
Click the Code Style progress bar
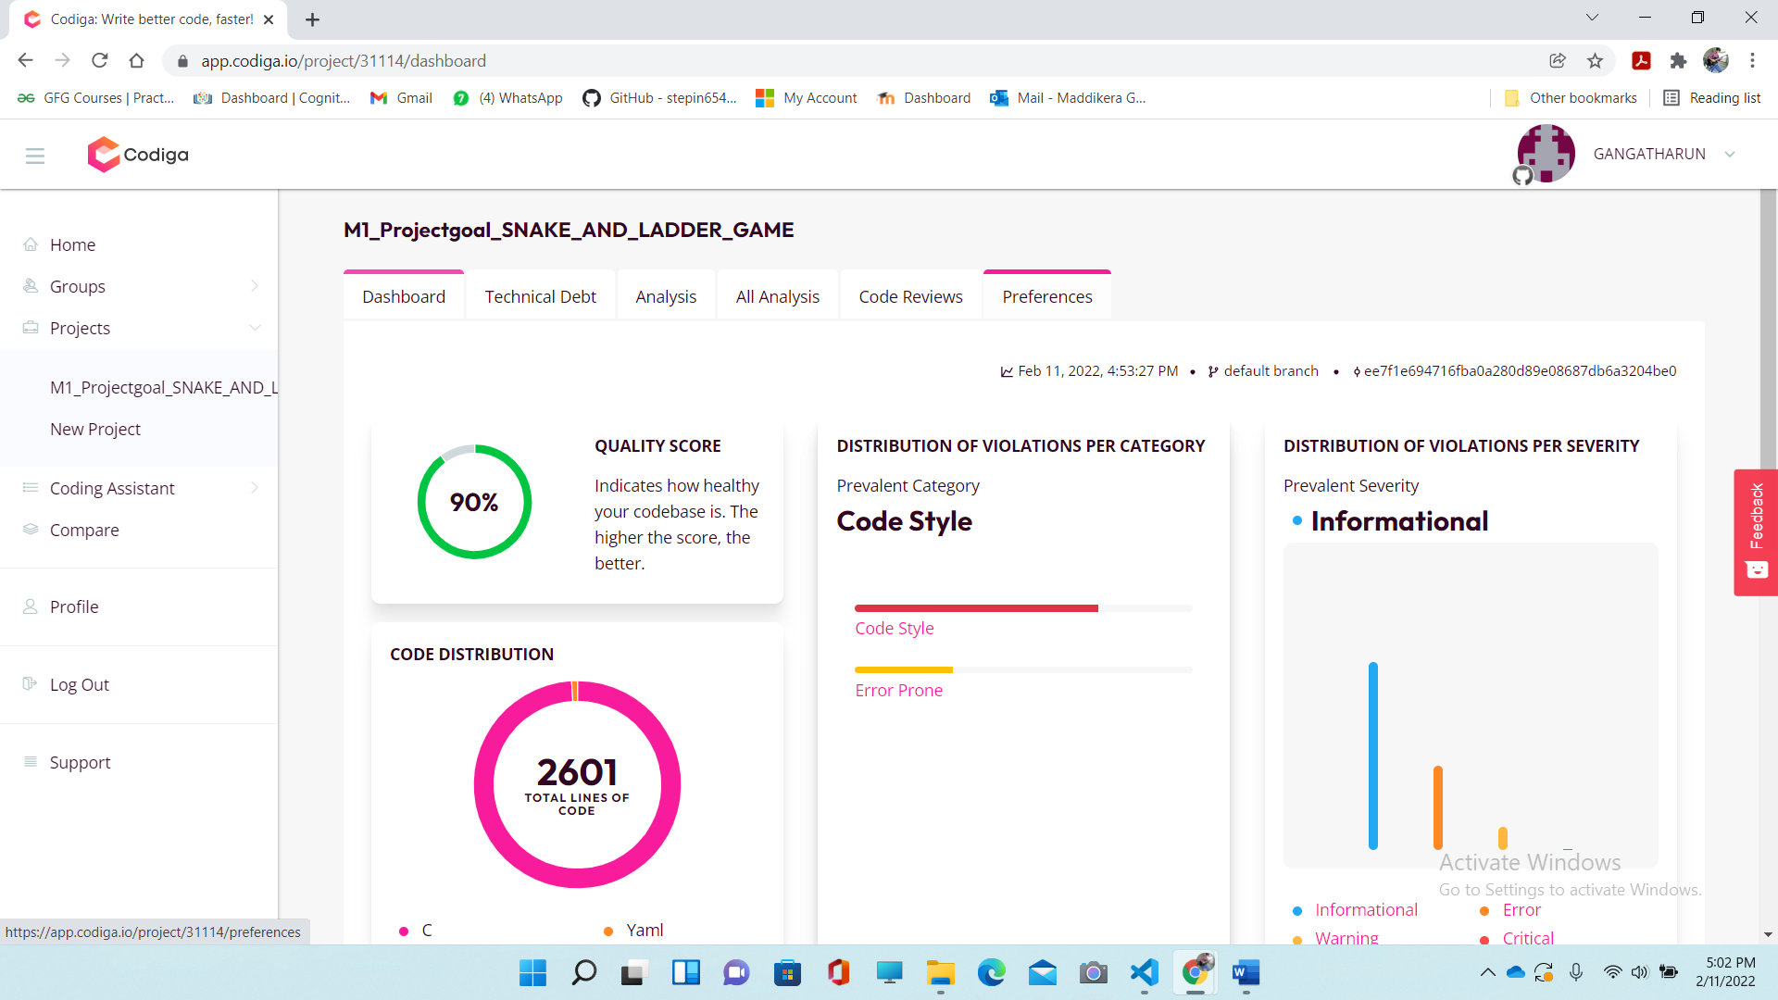tap(1023, 608)
